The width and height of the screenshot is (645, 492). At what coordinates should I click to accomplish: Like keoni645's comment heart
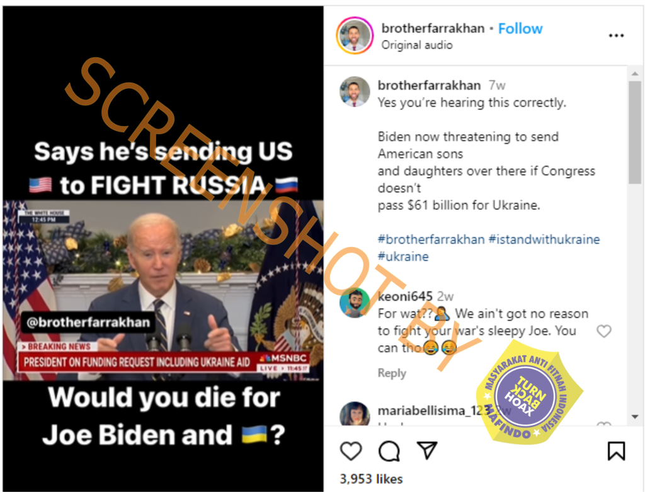coord(604,331)
